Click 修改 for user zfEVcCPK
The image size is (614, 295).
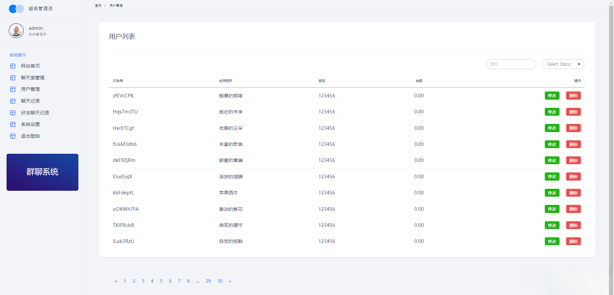(552, 95)
